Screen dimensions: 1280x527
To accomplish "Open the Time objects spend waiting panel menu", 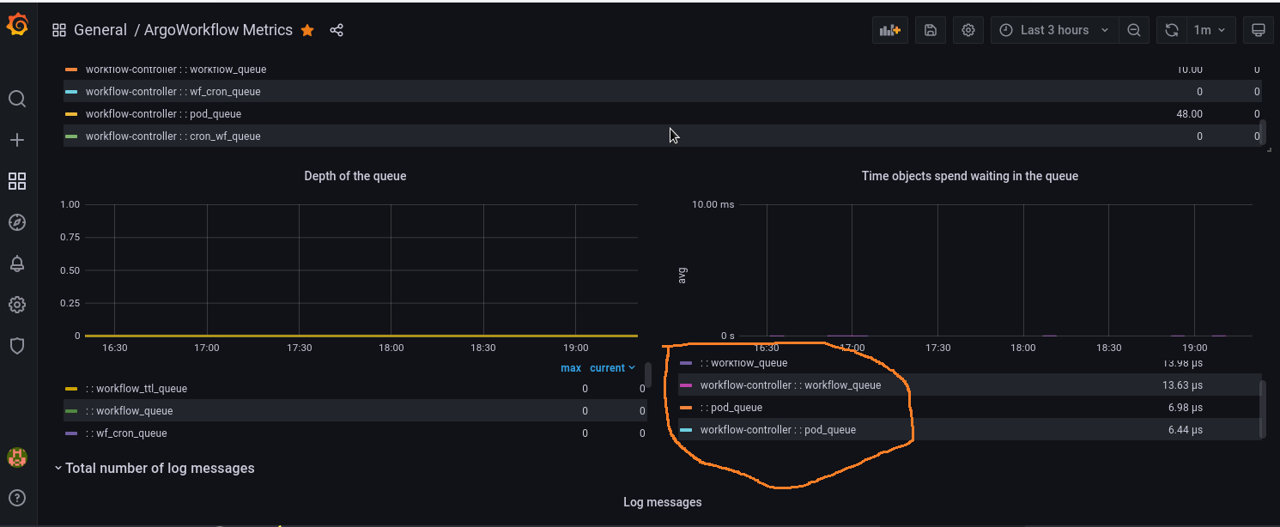I will click(970, 176).
